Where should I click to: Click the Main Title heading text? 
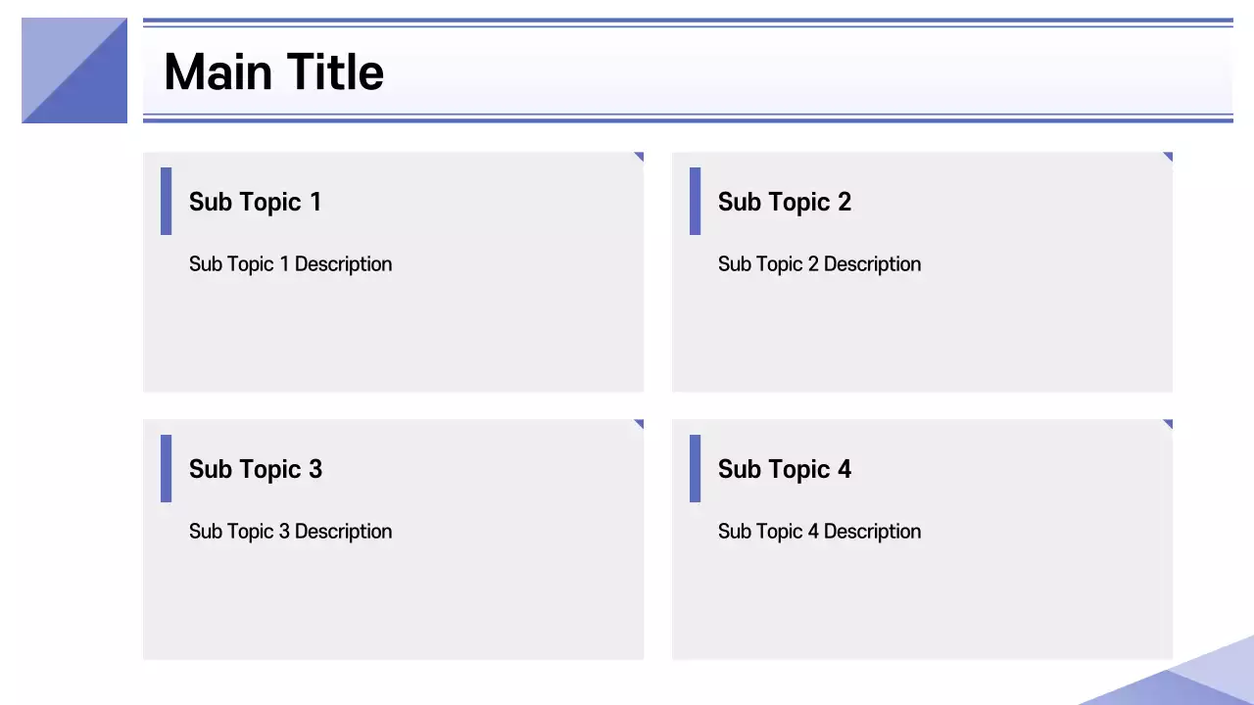273,72
